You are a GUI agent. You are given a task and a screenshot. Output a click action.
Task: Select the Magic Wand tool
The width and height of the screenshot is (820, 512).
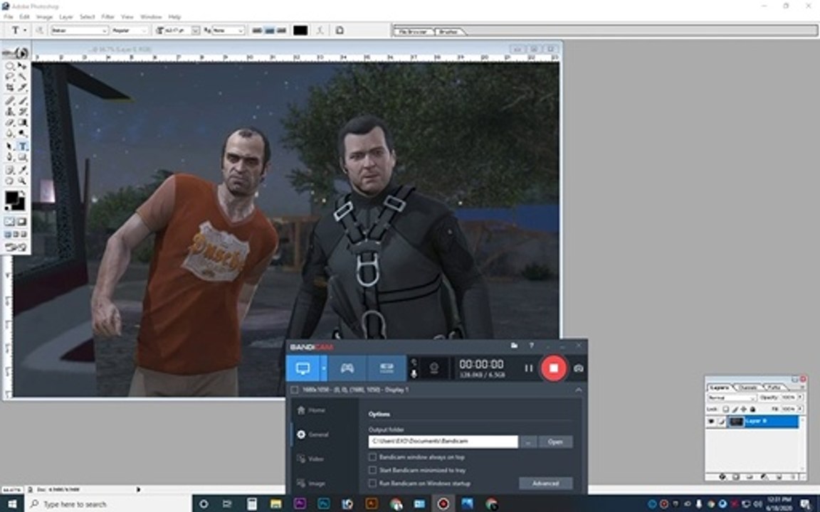22,76
